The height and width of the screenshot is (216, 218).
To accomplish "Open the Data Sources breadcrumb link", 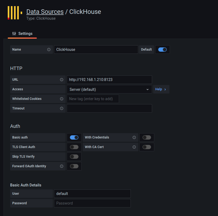I will (45, 11).
